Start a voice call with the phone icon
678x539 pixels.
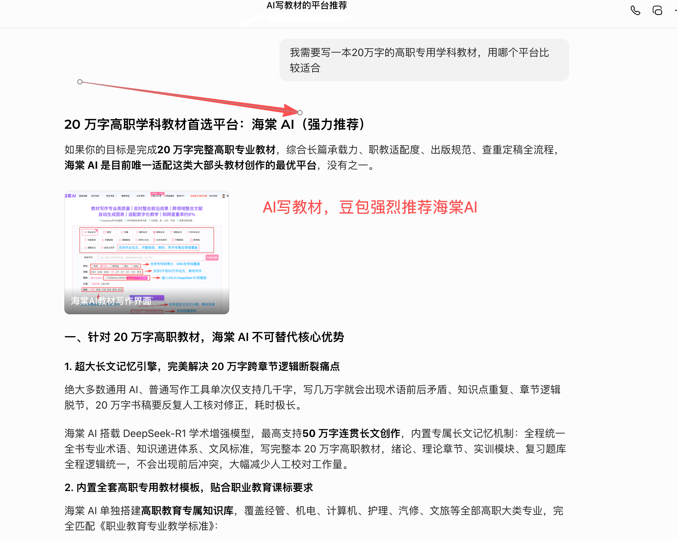pos(635,11)
